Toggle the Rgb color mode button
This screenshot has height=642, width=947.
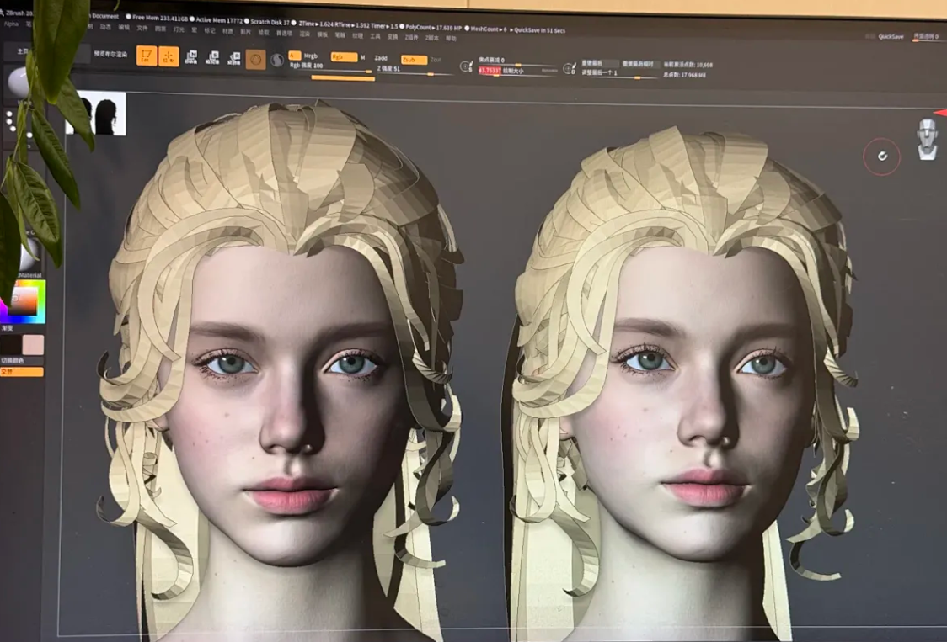click(344, 56)
